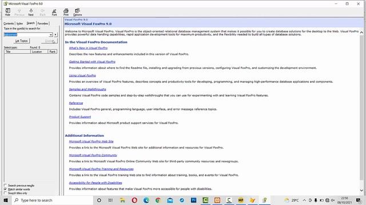This screenshot has height=205, width=366.
Task: Hide the navigation pane with Hide
Action: (x=7, y=12)
